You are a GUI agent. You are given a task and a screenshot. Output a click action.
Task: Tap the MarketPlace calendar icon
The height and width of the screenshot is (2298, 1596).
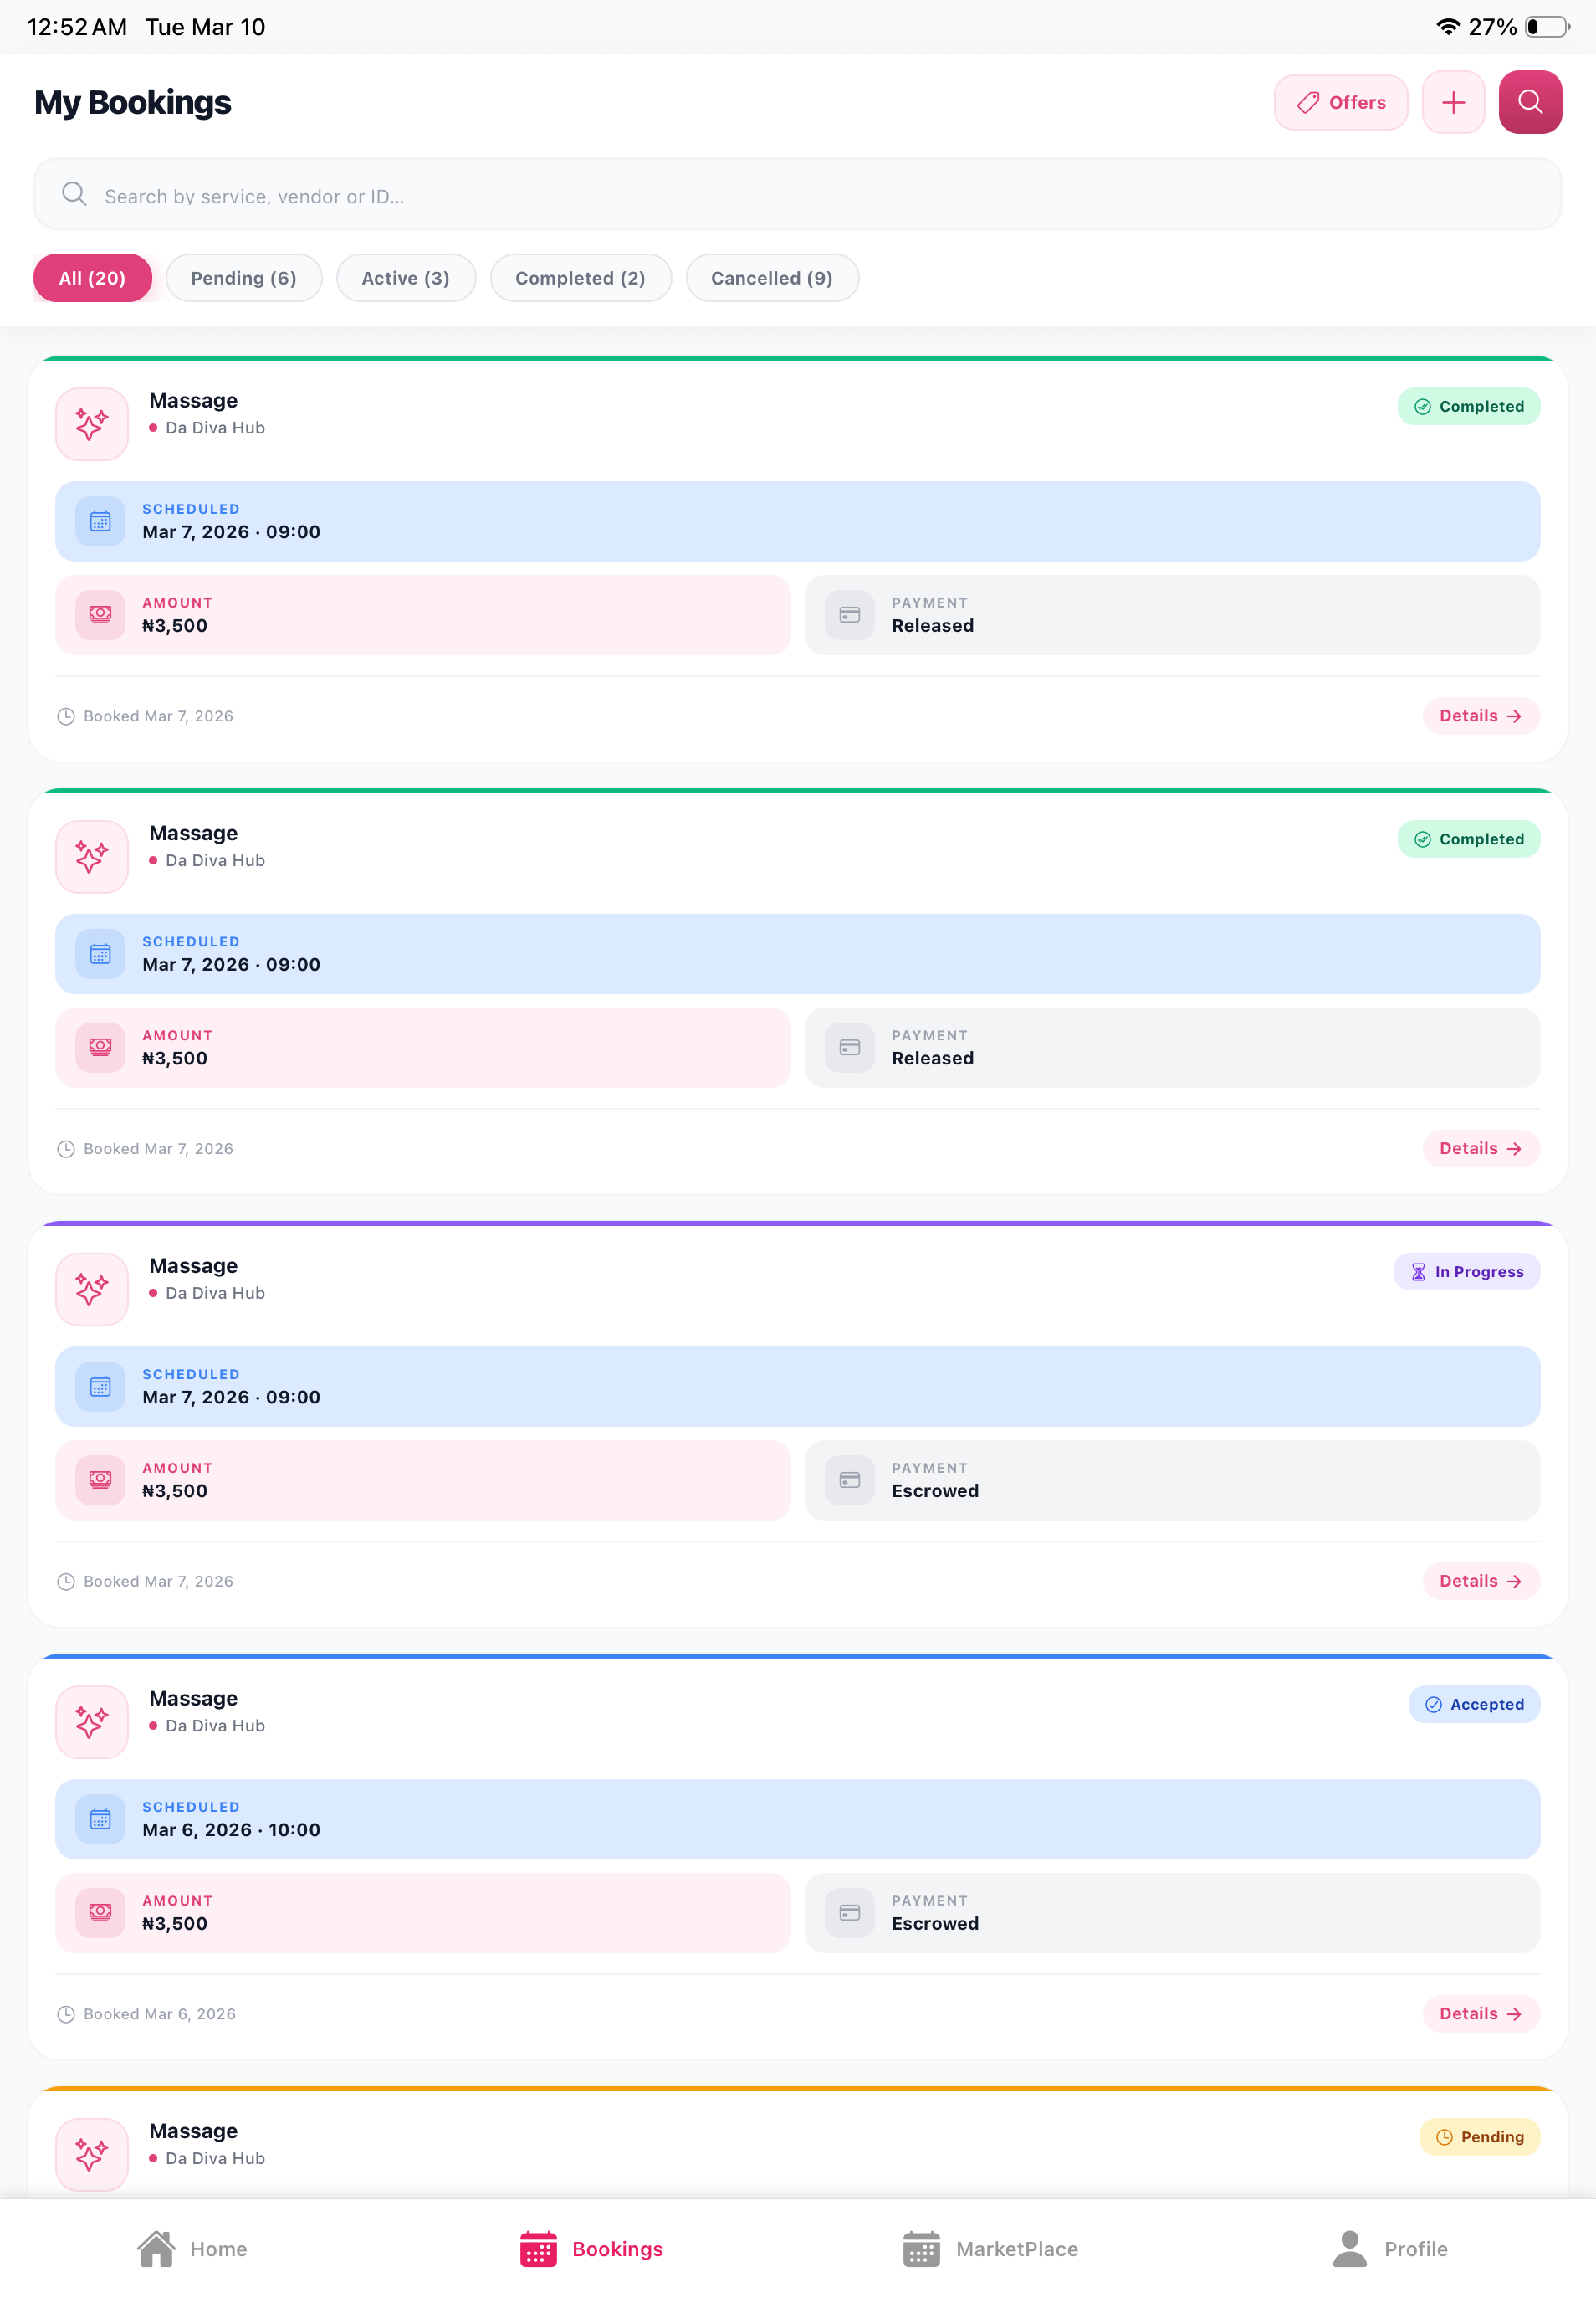(920, 2248)
